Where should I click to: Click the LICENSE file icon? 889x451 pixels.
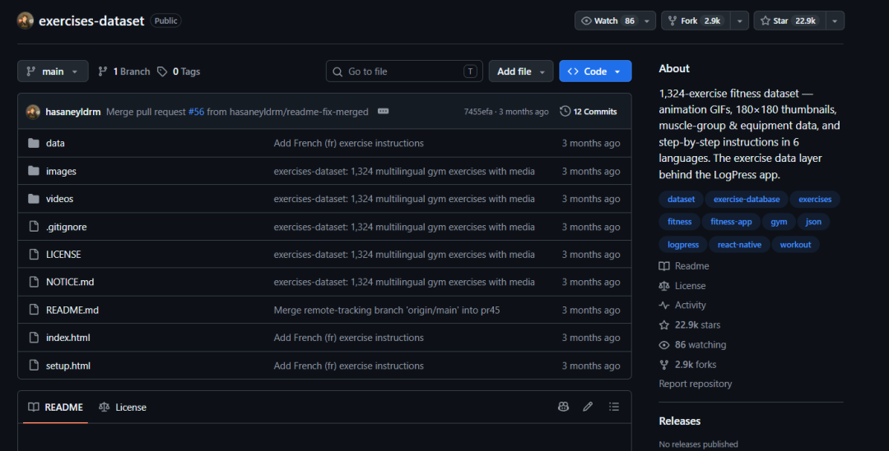pyautogui.click(x=34, y=254)
